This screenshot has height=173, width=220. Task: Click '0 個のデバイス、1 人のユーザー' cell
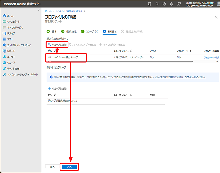129,57
